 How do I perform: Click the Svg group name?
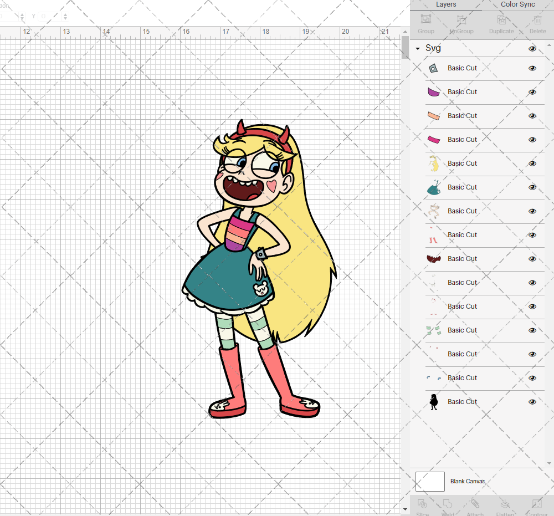click(x=433, y=48)
